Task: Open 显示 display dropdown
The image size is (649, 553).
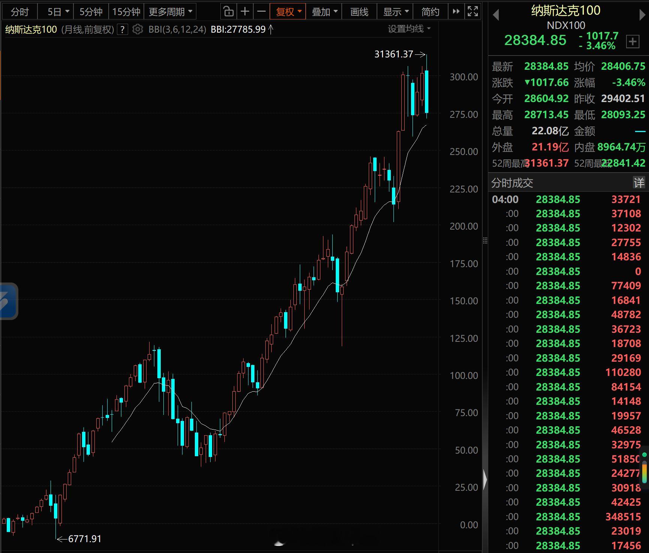Action: (x=396, y=12)
